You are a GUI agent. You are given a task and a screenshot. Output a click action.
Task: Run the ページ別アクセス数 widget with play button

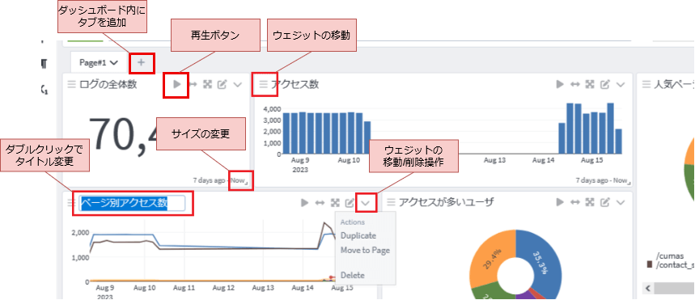(304, 202)
